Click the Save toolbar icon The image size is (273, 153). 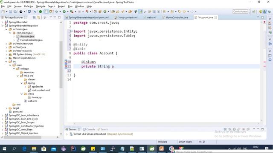coord(10,11)
